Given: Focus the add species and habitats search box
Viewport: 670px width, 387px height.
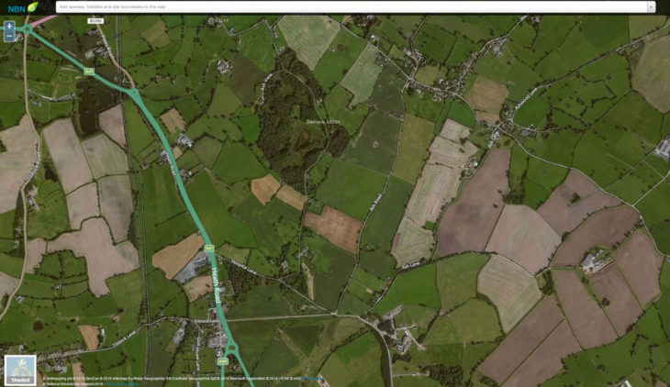Looking at the screenshot, I should (x=352, y=6).
